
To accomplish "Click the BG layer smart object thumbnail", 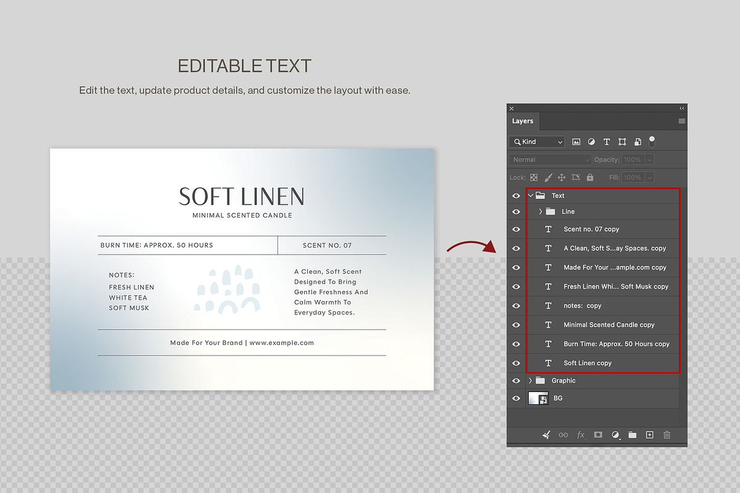I will pos(539,398).
